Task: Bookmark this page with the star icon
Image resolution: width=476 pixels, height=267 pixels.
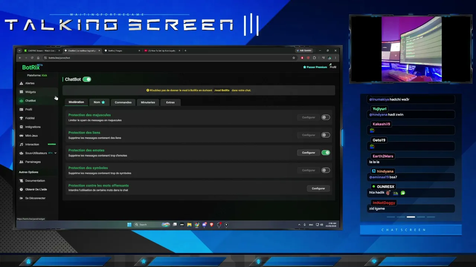Action: pos(294,58)
